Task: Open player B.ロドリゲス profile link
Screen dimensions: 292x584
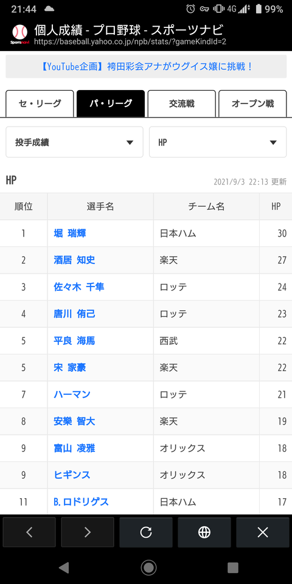Action: coord(81,502)
